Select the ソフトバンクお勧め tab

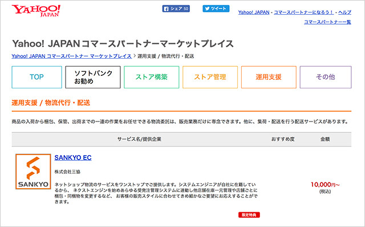[93, 77]
